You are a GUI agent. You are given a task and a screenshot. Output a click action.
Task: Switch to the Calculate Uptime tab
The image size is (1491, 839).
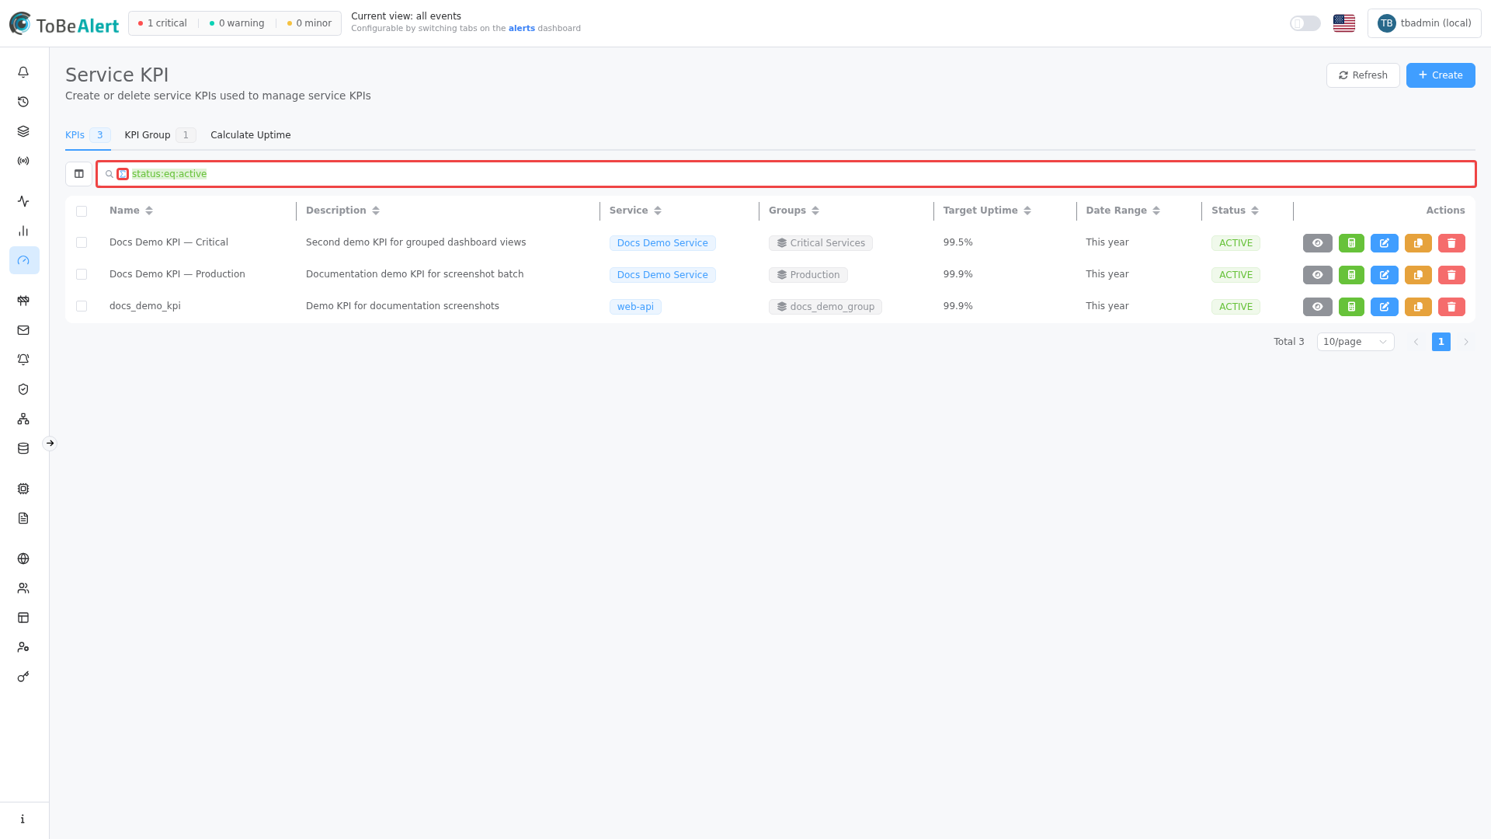pyautogui.click(x=250, y=135)
